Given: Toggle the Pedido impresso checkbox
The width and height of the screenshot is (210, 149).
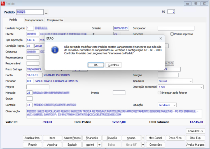Looking at the screenshot, I should 172,34.
